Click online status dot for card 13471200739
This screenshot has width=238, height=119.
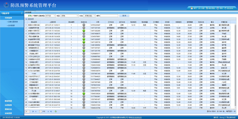[84, 42]
